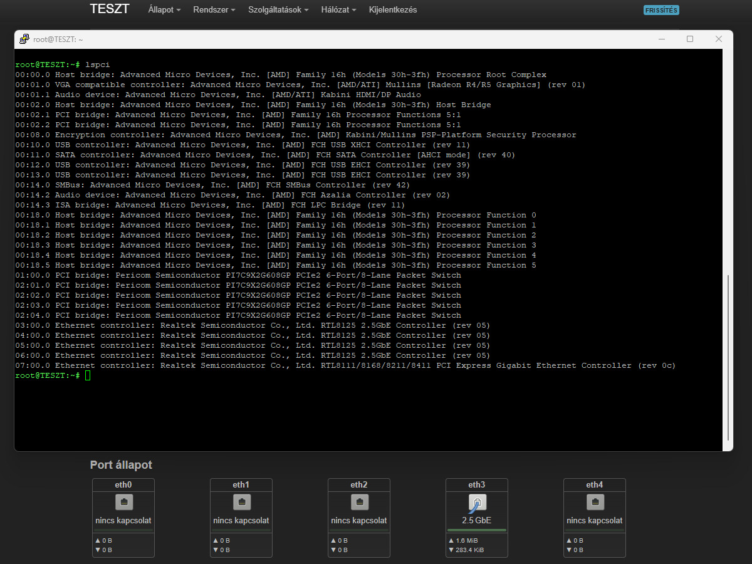Click the eth3 link progress bar

(x=477, y=530)
